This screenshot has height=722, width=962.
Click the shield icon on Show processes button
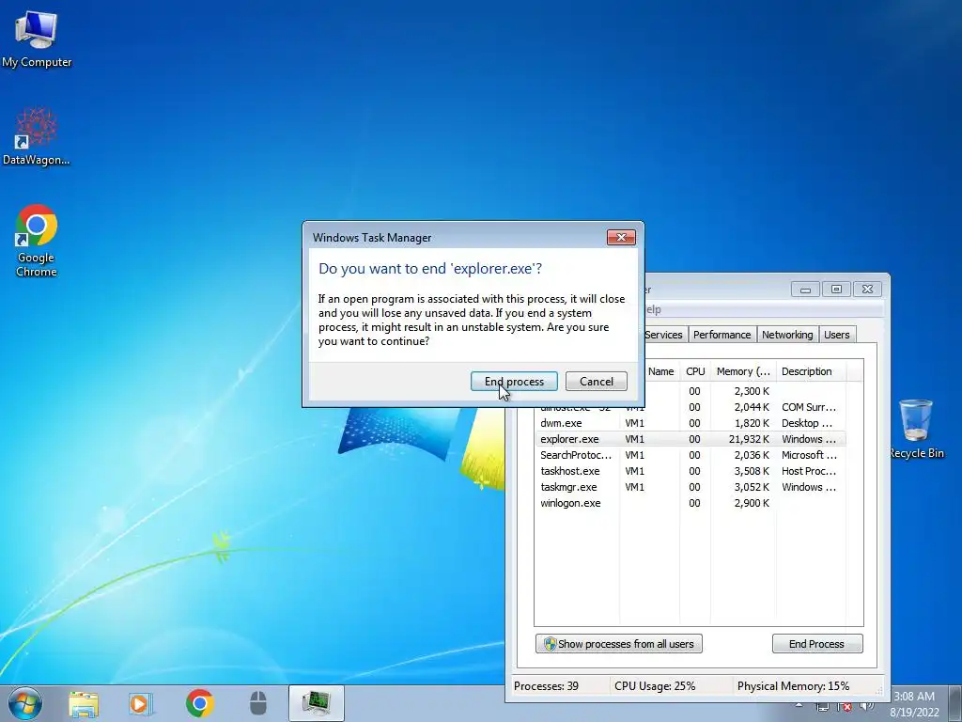pyautogui.click(x=550, y=643)
